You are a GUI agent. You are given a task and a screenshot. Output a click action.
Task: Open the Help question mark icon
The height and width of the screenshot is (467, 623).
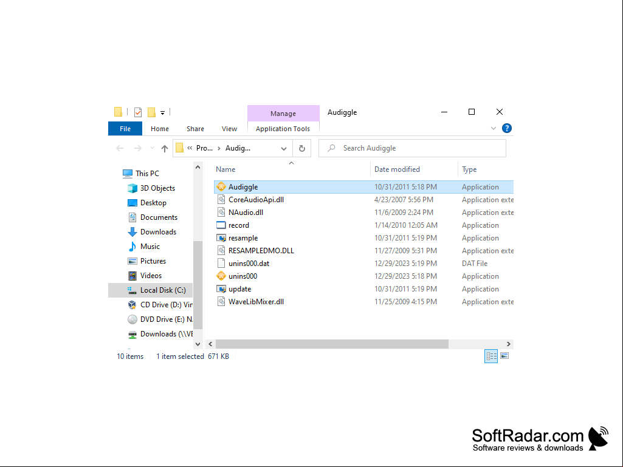(506, 128)
